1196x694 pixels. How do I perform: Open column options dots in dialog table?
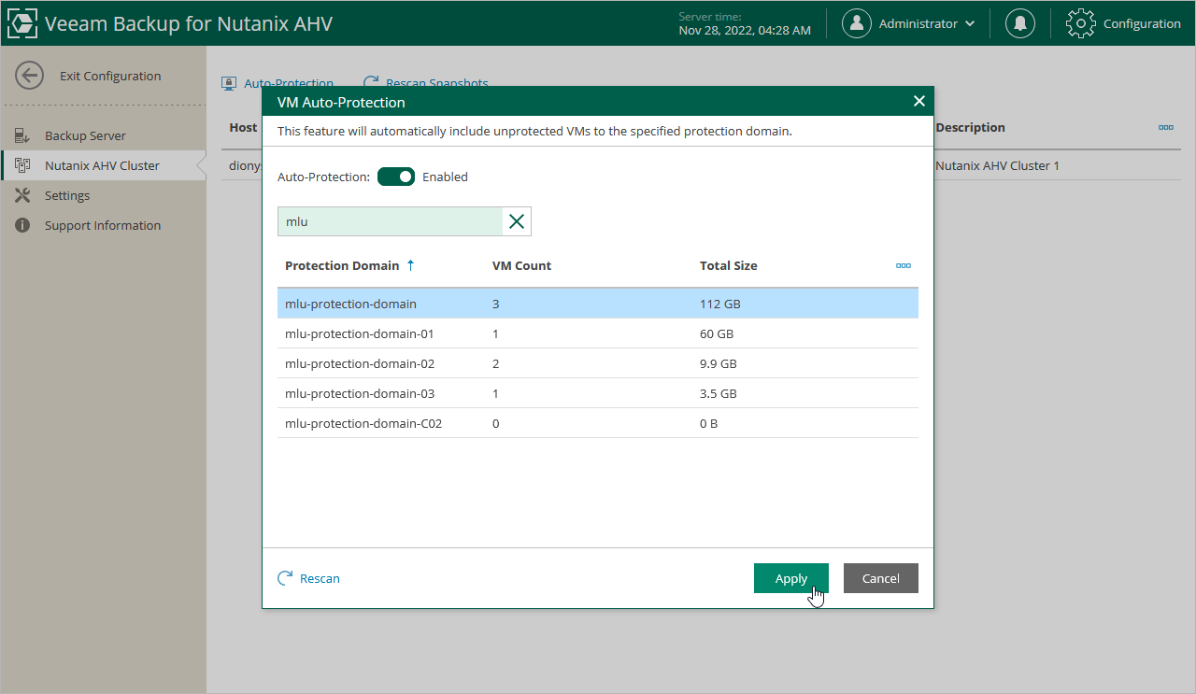(904, 265)
